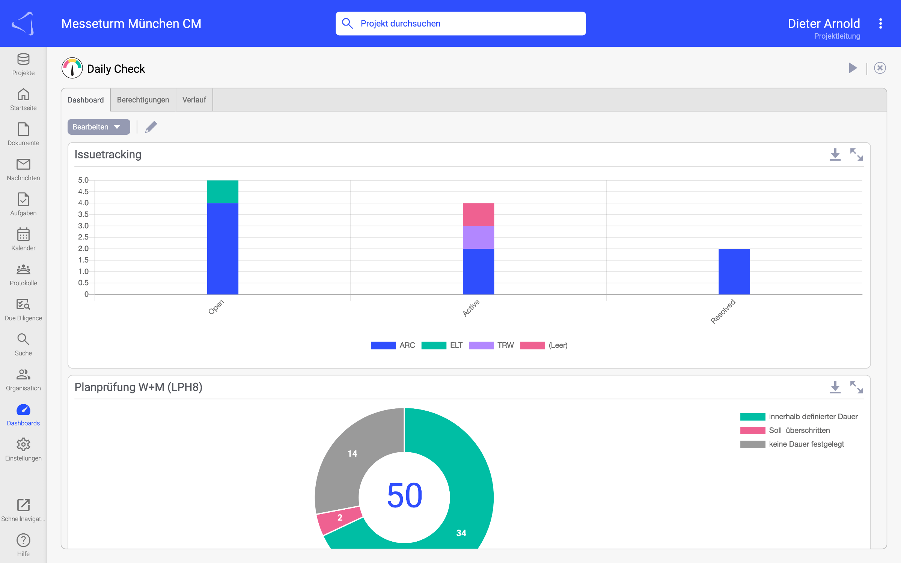Click the ELT segment of Open bar
Image resolution: width=901 pixels, height=563 pixels.
(x=223, y=192)
